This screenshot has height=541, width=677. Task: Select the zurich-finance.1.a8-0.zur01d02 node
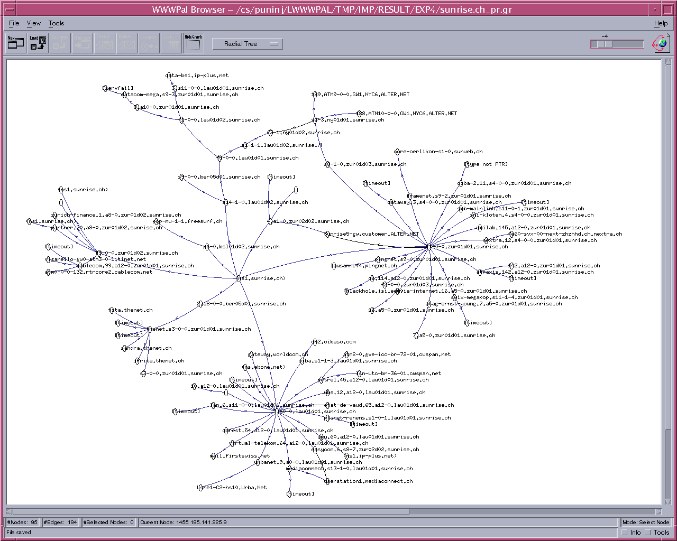(55, 215)
